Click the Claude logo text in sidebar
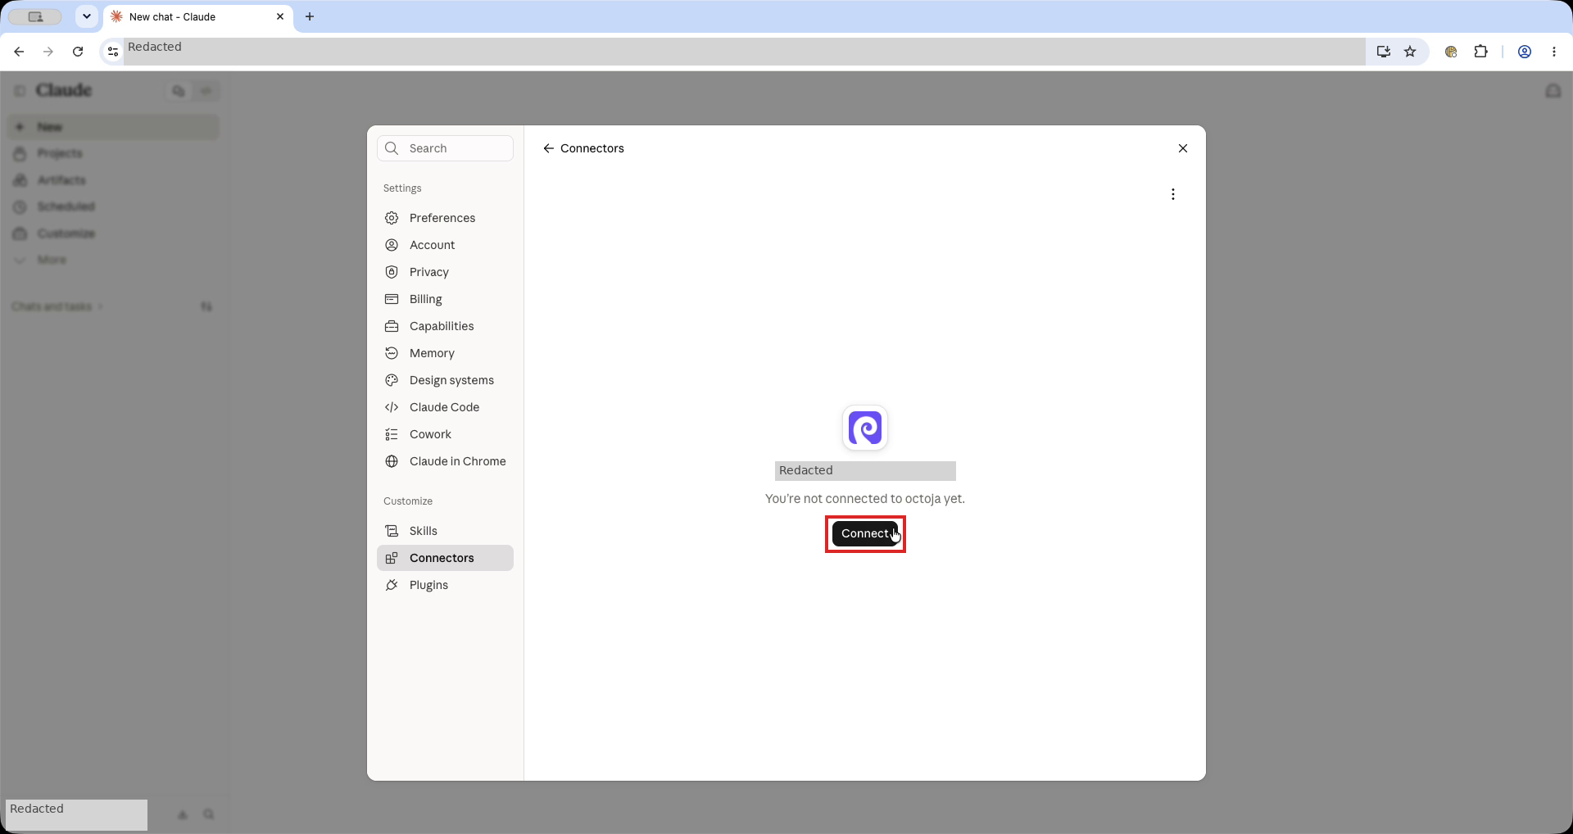This screenshot has height=834, width=1573. point(64,90)
